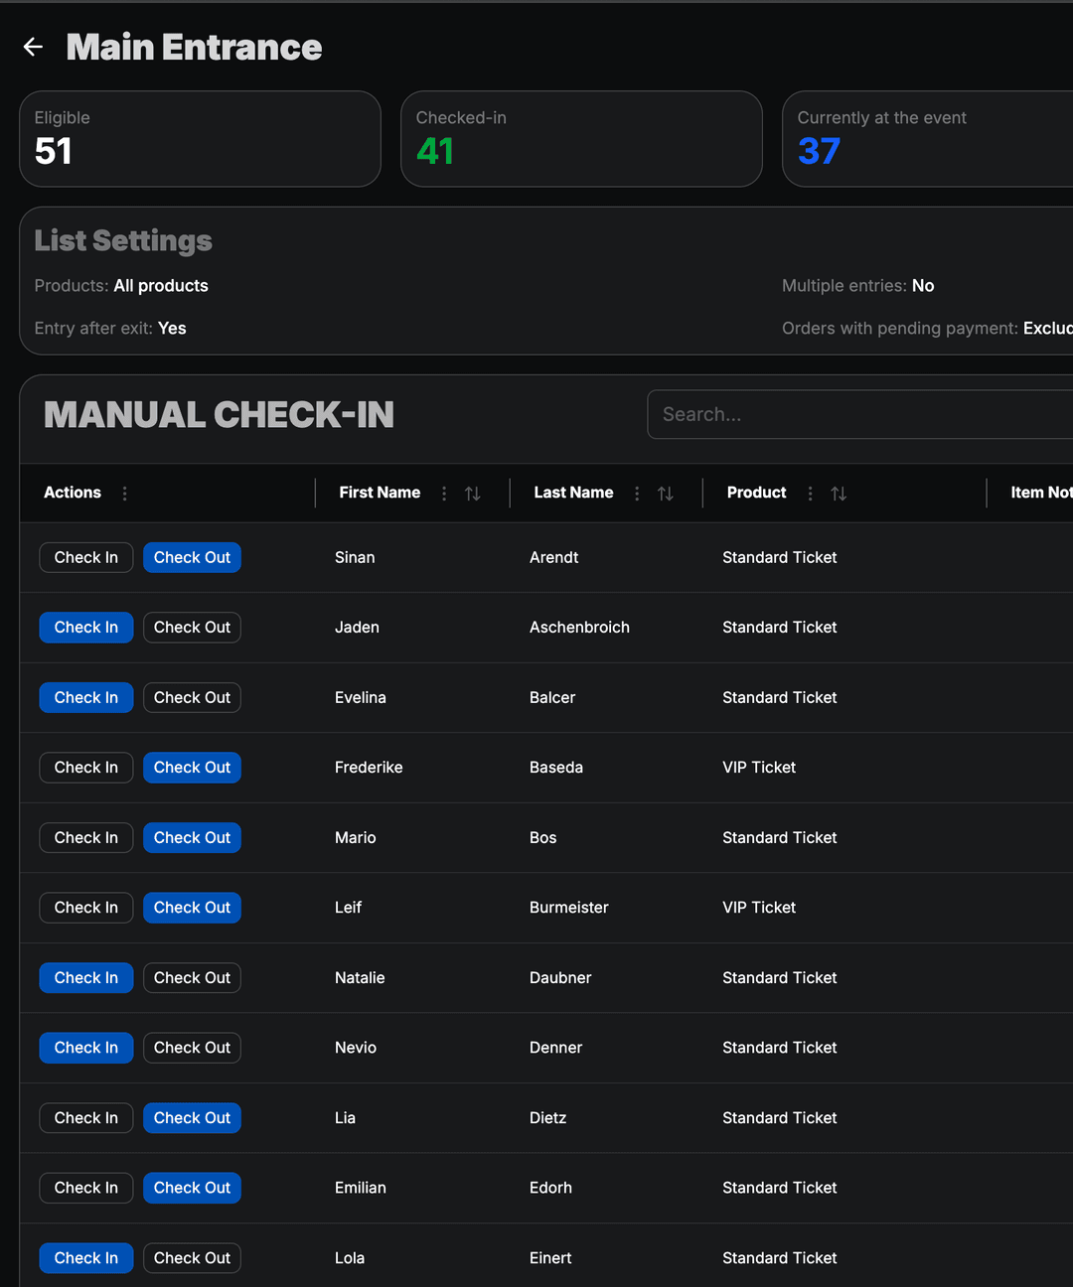This screenshot has width=1073, height=1287.
Task: Open the First Name column options menu
Action: [x=444, y=494]
